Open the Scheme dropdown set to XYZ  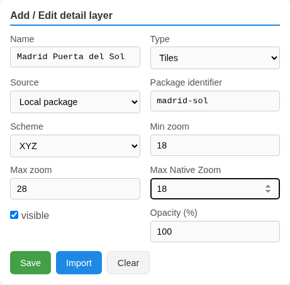(x=75, y=146)
